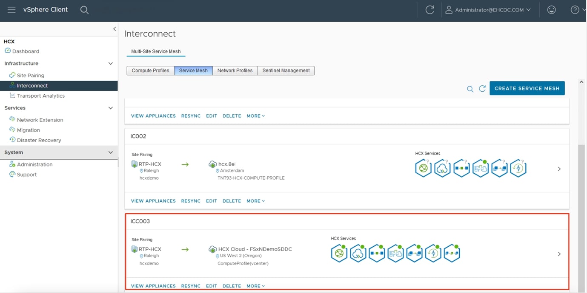Collapse the left navigation sidebar
Screen dimensions: 587x293
(x=114, y=29)
